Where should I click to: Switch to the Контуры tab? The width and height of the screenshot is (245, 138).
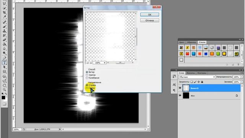pos(202,73)
